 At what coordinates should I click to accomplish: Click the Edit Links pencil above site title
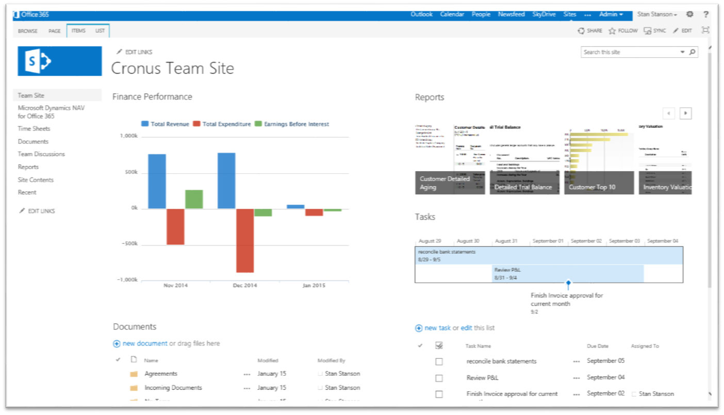120,52
